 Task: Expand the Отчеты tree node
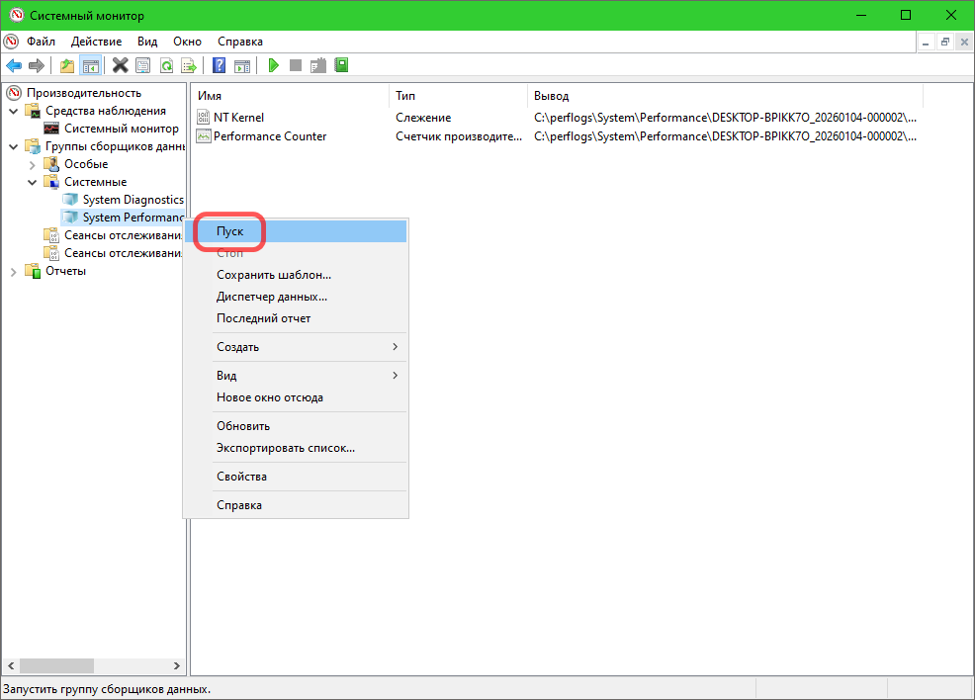(x=13, y=271)
